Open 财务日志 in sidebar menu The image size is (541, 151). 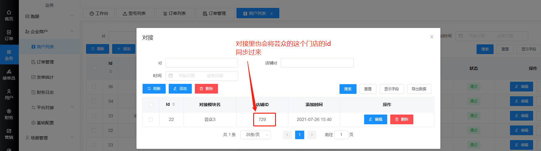click(50, 92)
